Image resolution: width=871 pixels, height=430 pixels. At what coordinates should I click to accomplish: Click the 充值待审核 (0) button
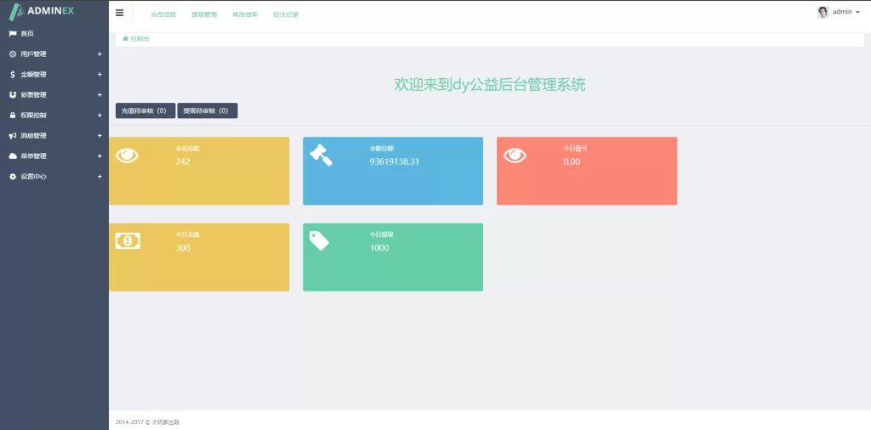pos(145,110)
